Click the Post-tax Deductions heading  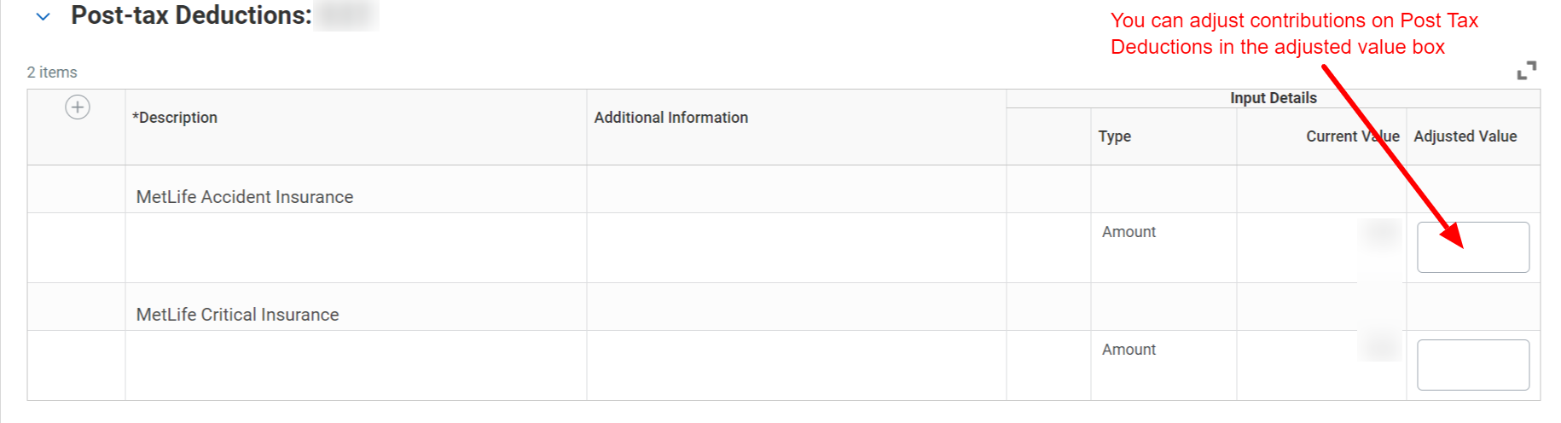click(191, 15)
